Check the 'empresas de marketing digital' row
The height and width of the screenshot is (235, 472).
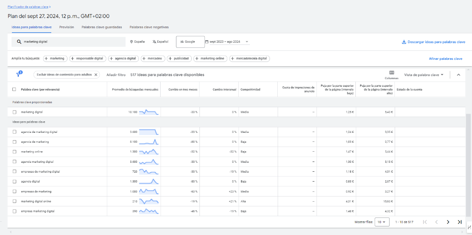point(14,171)
